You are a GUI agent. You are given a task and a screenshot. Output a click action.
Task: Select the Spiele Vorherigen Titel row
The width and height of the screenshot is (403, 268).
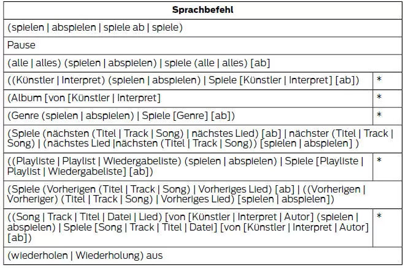pos(203,195)
